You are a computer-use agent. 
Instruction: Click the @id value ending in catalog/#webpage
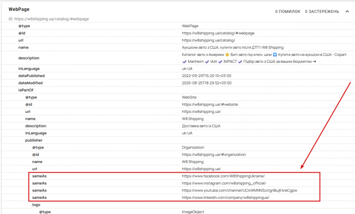click(218, 33)
